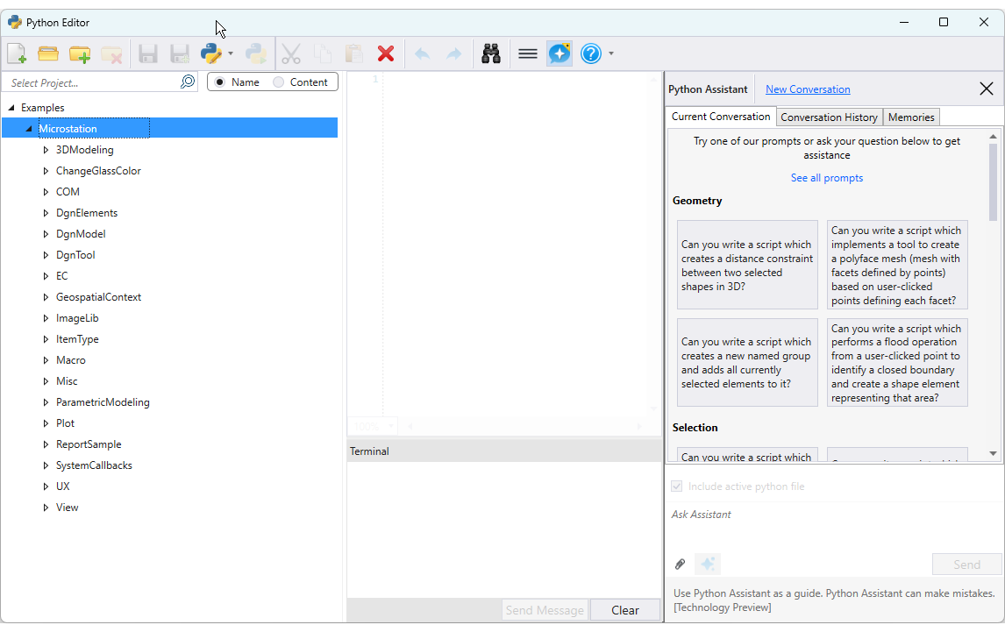Click the paperclip attach icon

(x=680, y=565)
